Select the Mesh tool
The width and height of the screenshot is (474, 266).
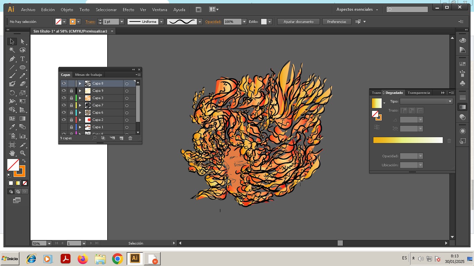12,118
